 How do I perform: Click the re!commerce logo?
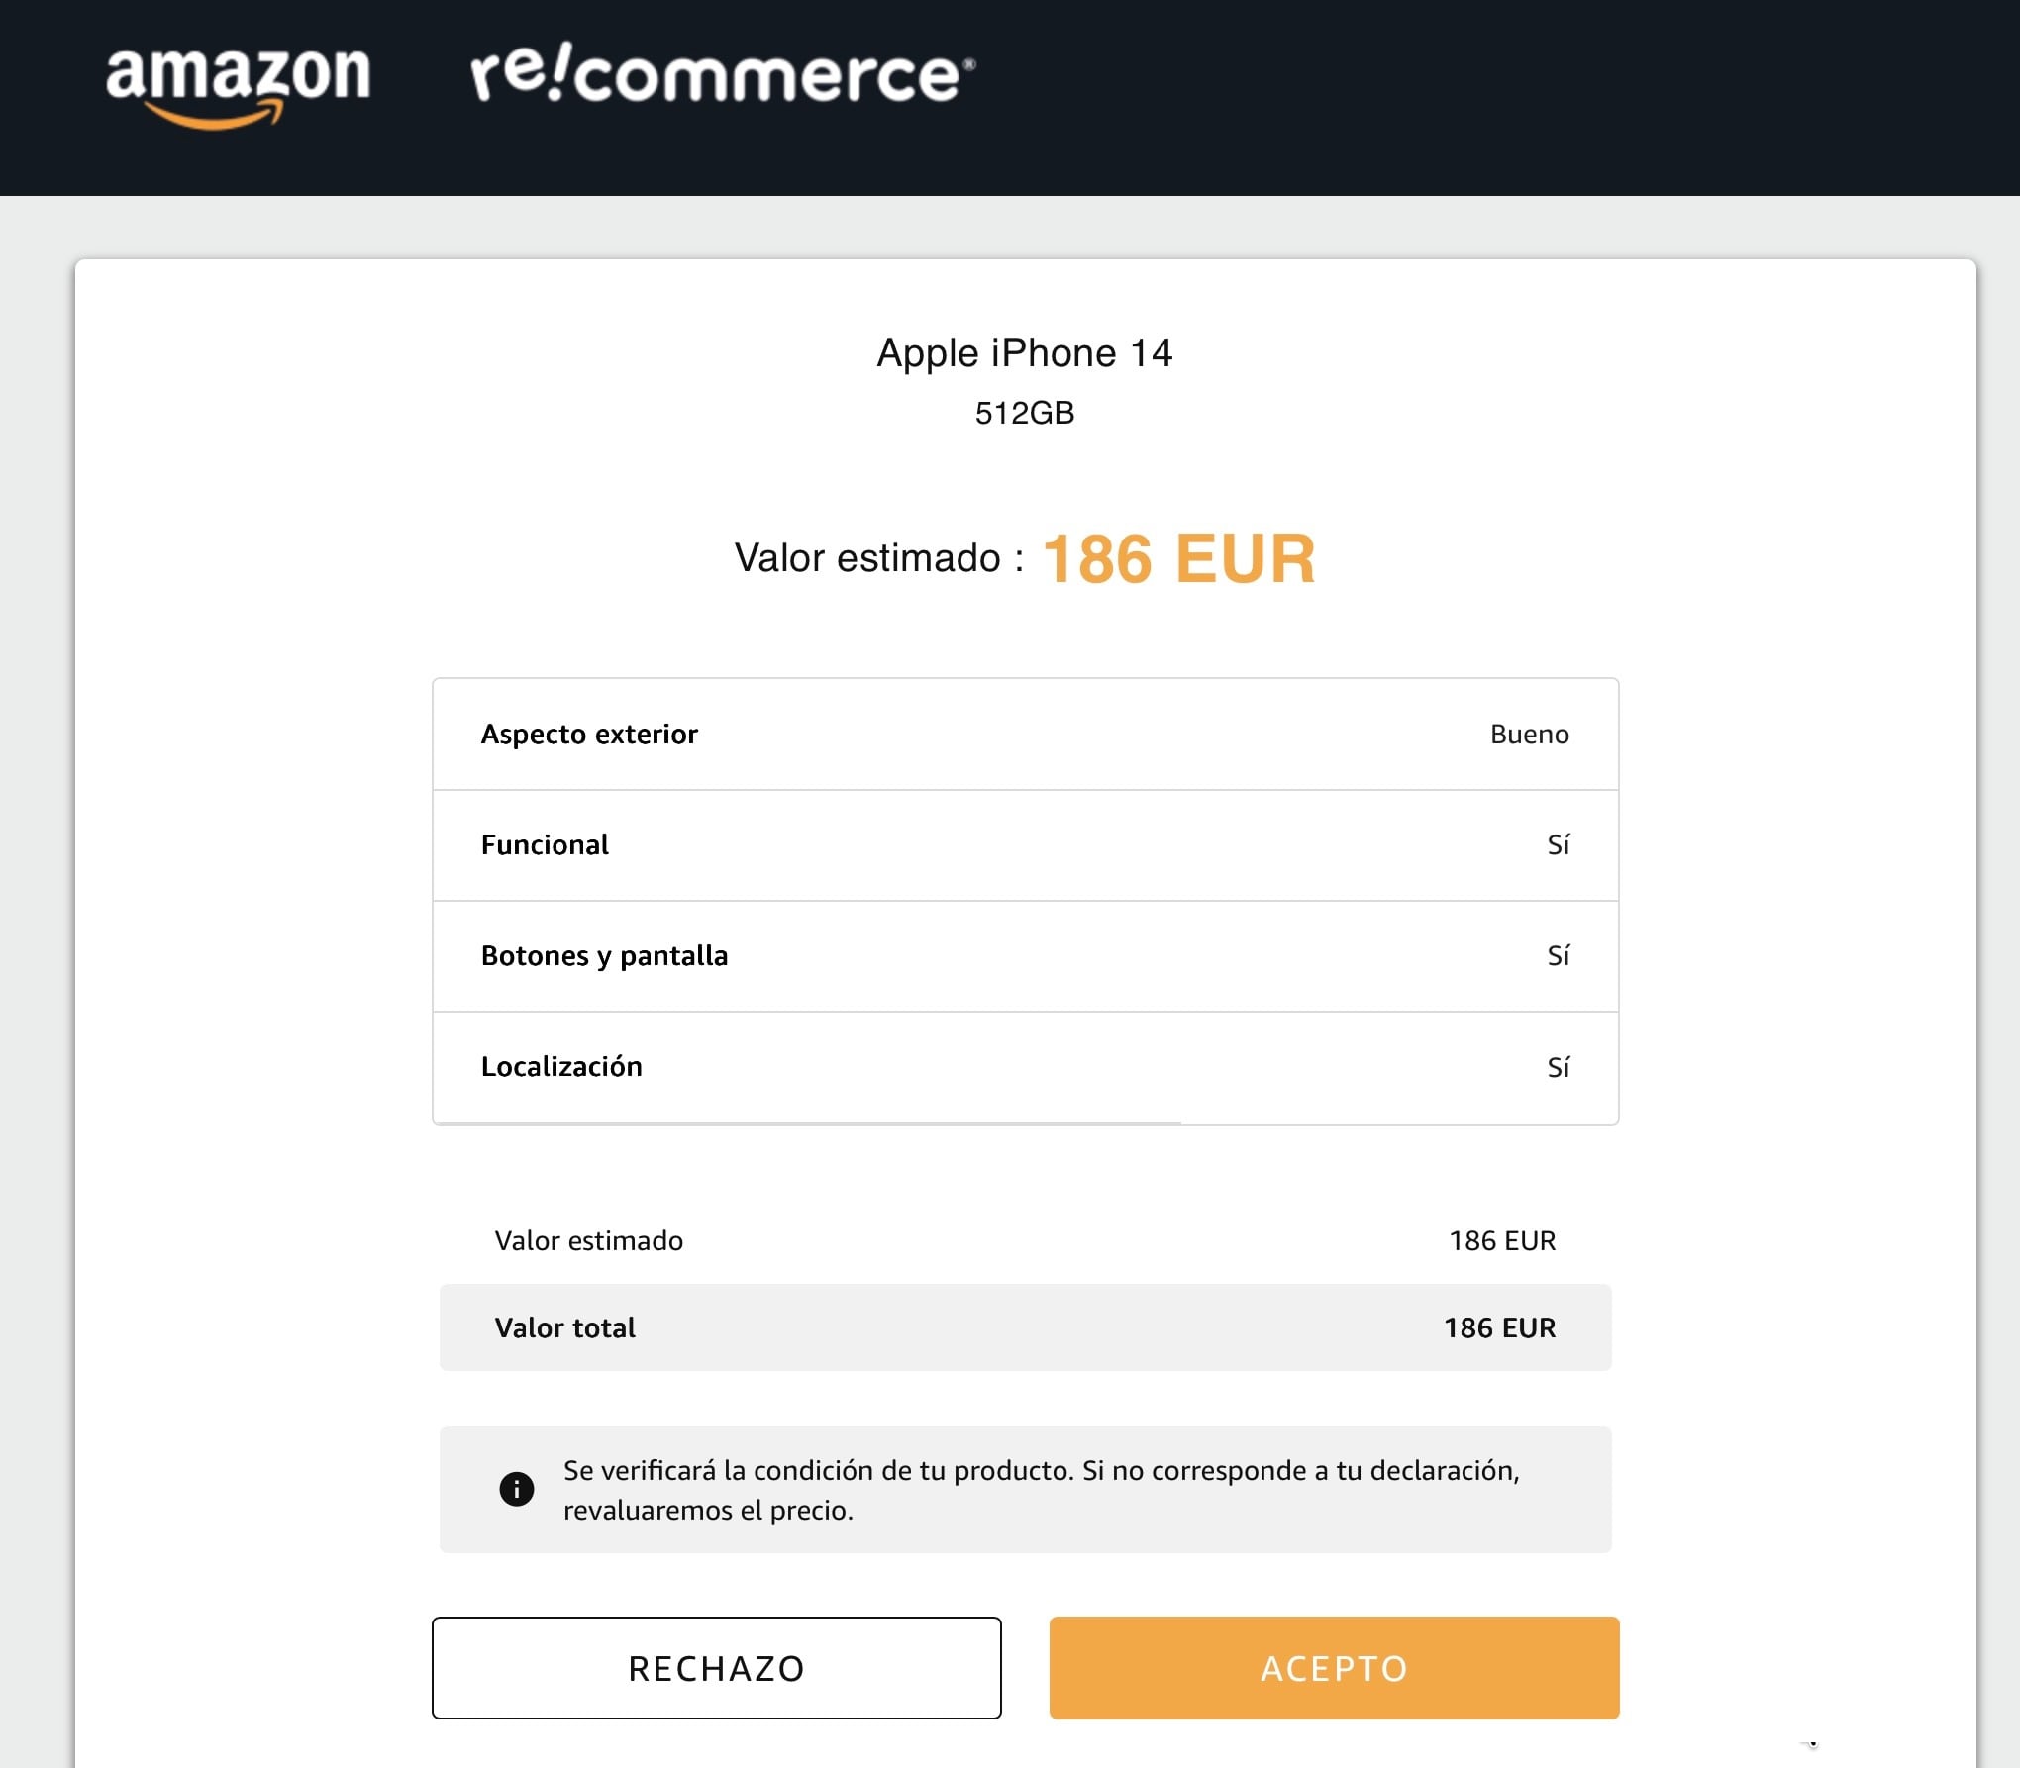click(722, 75)
